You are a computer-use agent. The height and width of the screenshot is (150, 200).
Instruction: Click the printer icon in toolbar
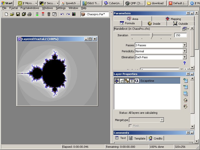pyautogui.click(x=29, y=14)
